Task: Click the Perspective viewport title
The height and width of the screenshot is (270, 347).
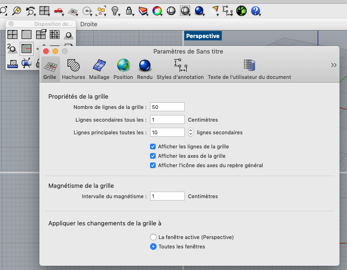Action: (x=203, y=36)
